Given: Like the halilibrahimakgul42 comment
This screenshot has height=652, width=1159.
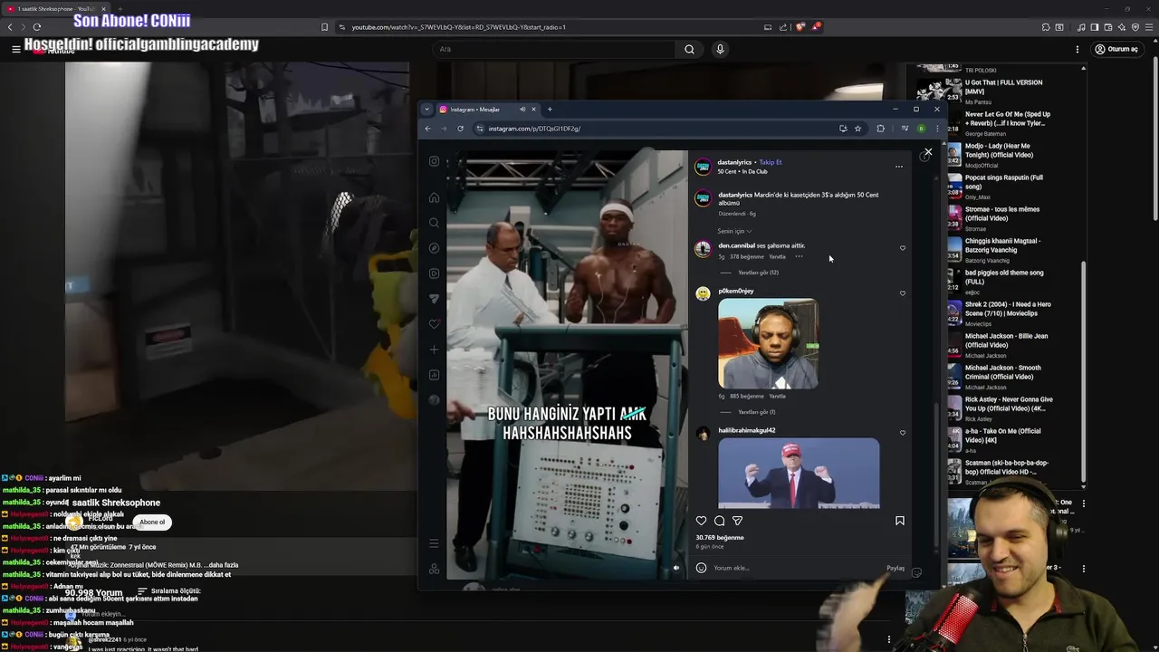Looking at the screenshot, I should (x=903, y=432).
